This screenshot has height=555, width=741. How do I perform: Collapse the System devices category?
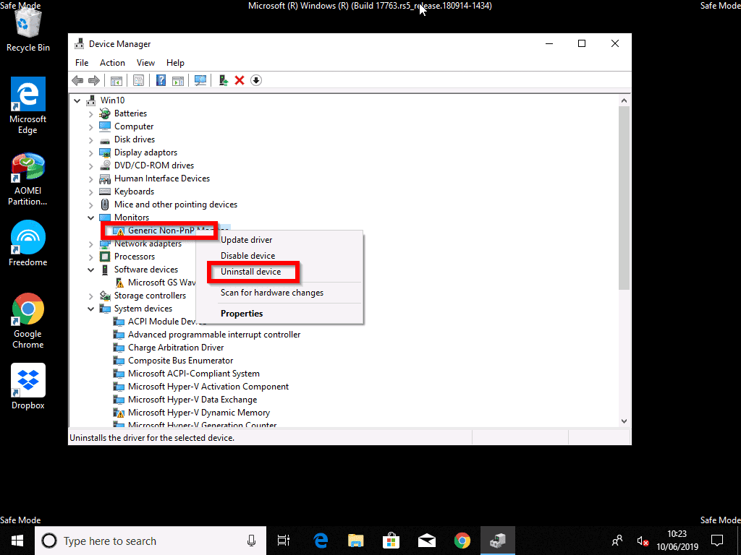coord(90,309)
